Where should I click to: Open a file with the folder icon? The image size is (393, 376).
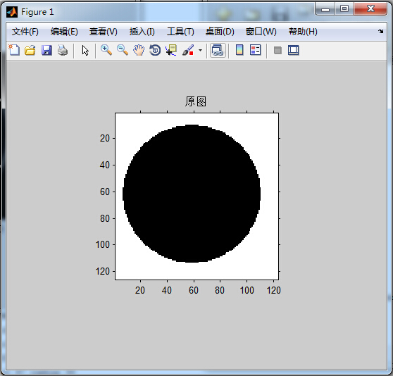point(30,50)
